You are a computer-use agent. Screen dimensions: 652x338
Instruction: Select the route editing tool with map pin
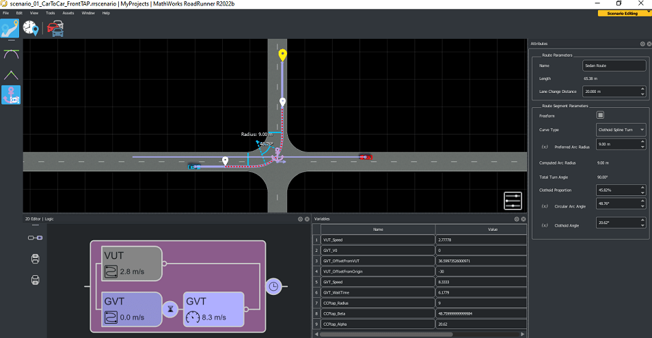tap(10, 28)
